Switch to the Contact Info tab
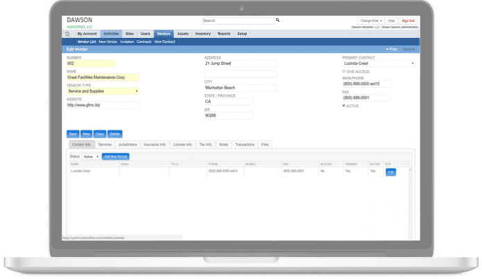 [82, 145]
